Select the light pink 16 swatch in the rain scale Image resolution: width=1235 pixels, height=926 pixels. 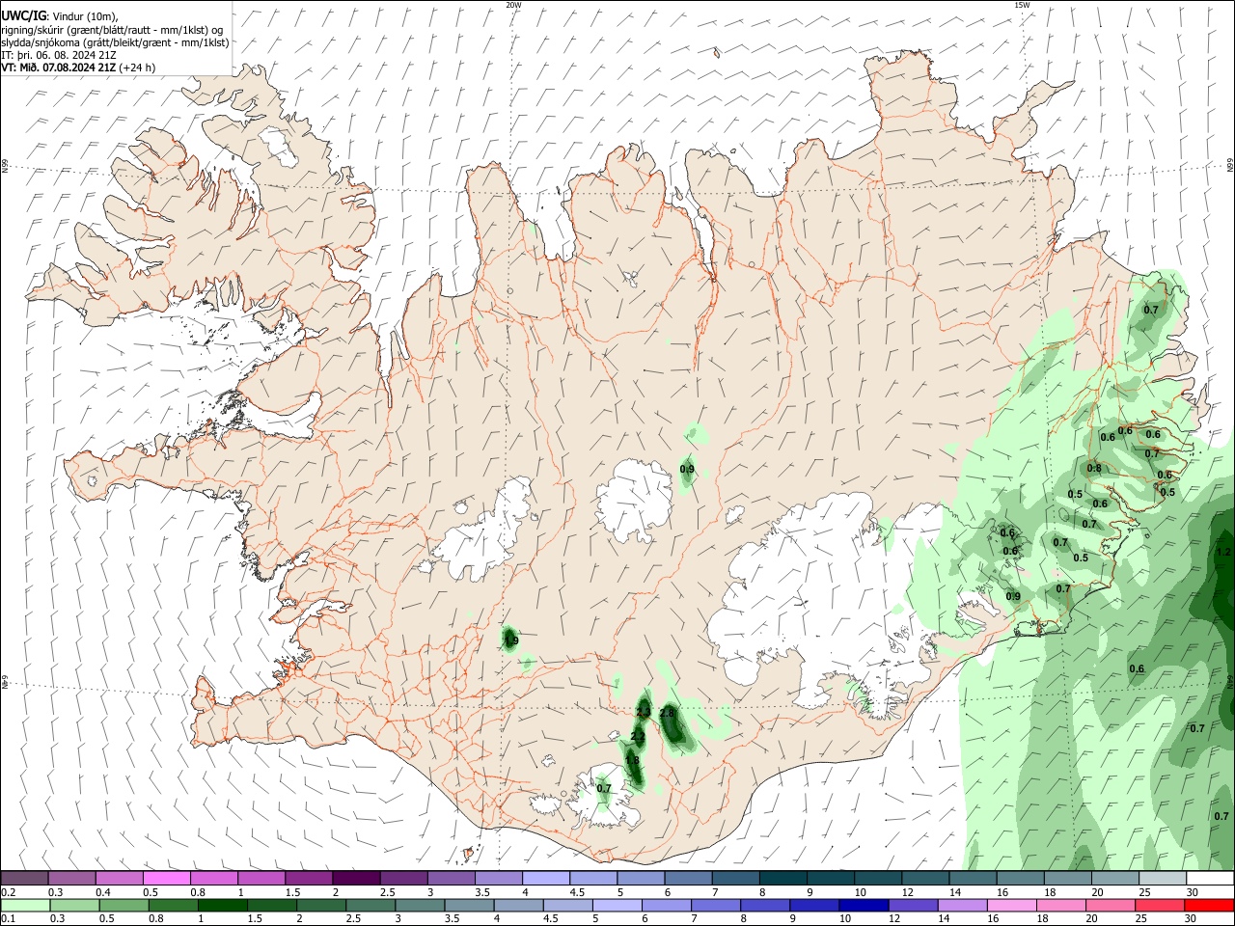click(1012, 905)
